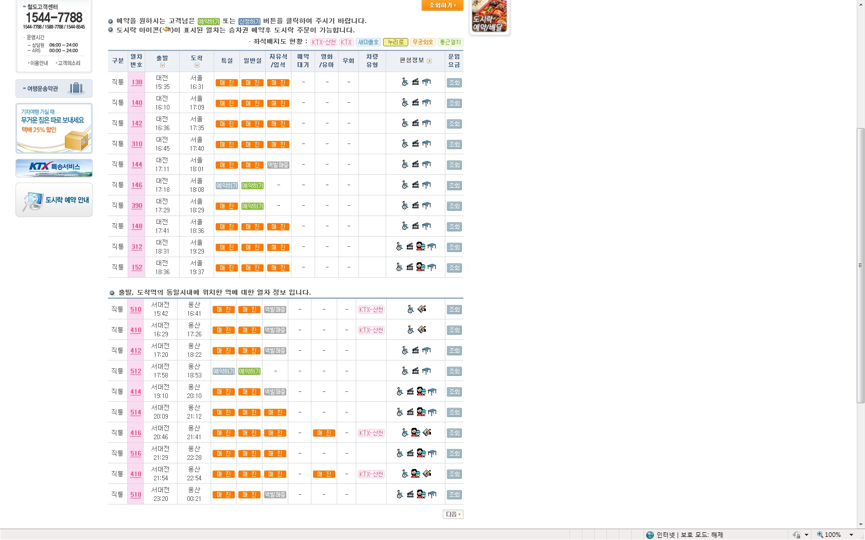
Task: Open the 도시락 예약/배달 lunchbox banner
Action: tap(489, 17)
